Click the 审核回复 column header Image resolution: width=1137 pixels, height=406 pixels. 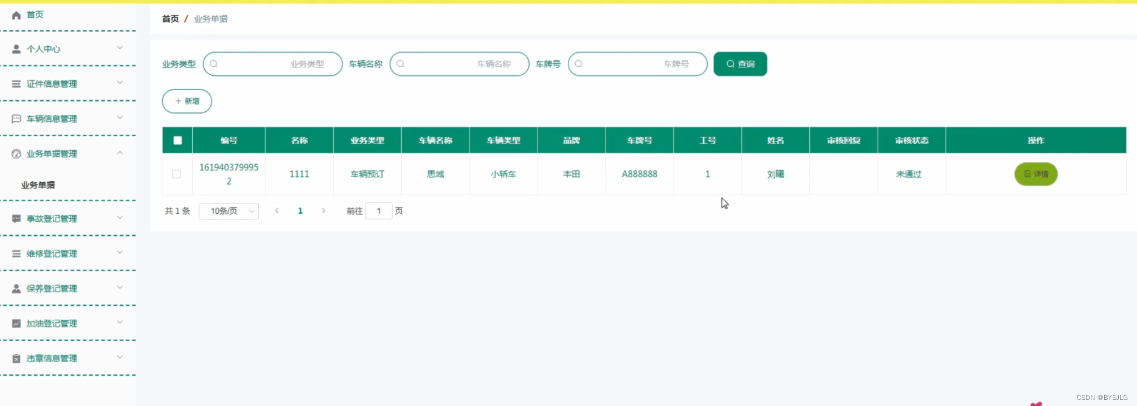tap(843, 140)
